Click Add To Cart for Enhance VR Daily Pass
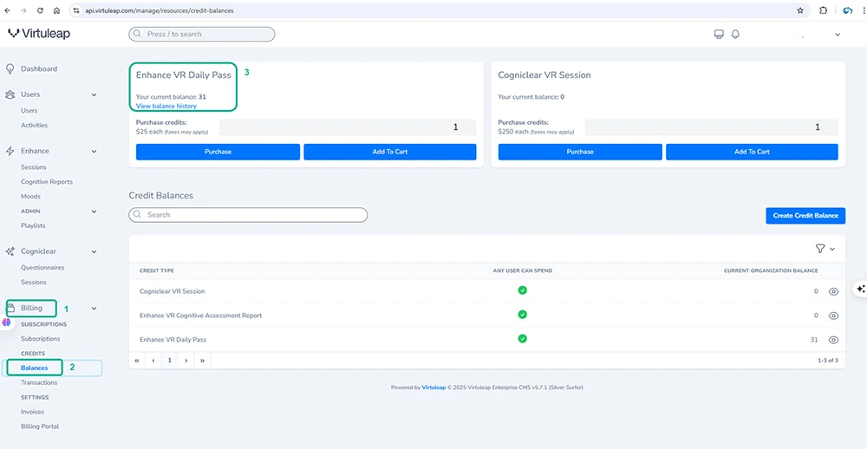 point(390,152)
